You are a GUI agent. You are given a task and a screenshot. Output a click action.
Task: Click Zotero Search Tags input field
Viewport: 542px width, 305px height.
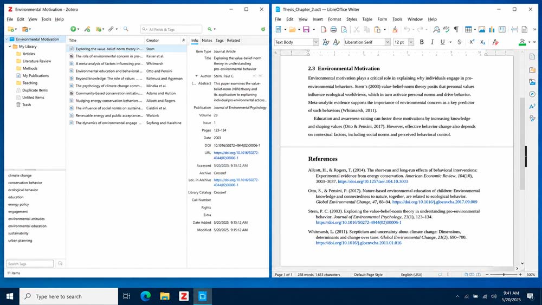click(30, 264)
